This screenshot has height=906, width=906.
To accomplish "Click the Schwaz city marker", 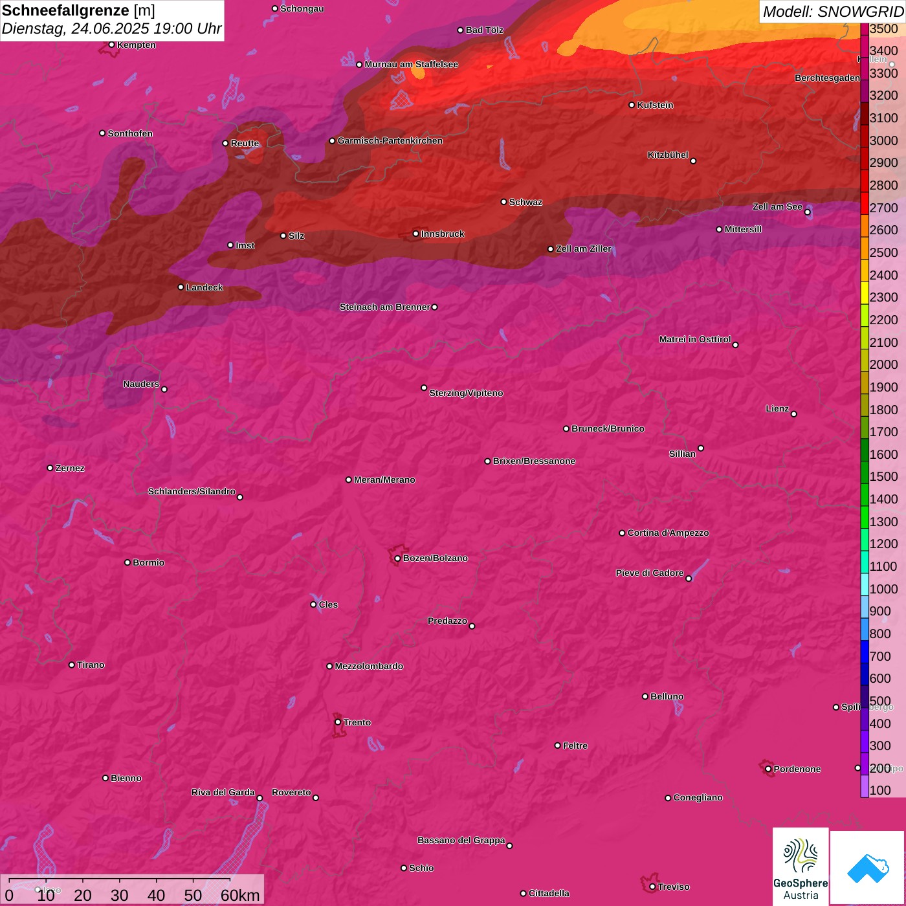I will 504,202.
